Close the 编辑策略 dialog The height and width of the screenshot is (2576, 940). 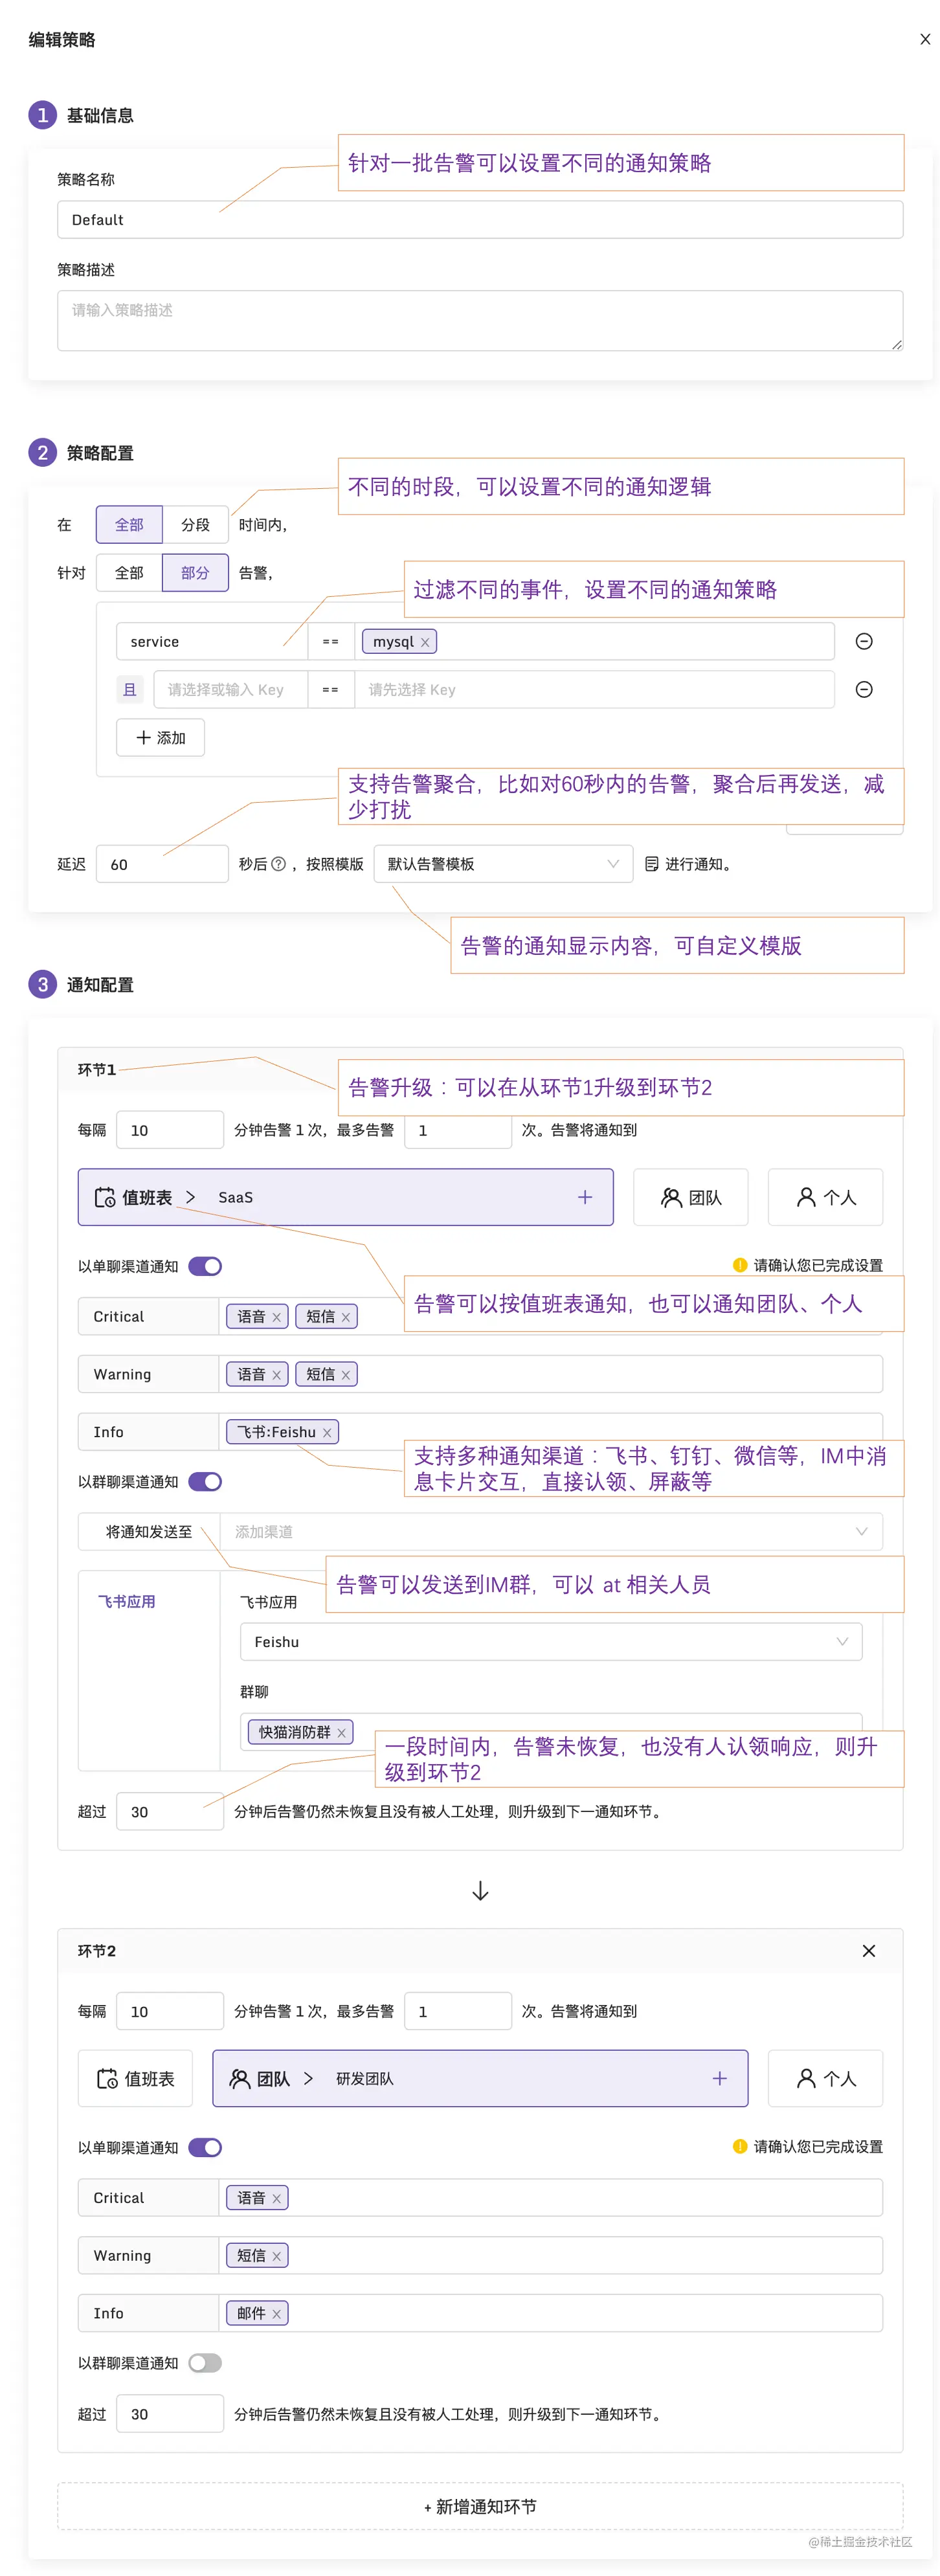coord(925,39)
